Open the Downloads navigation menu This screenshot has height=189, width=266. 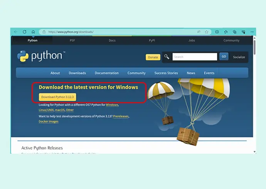click(77, 73)
